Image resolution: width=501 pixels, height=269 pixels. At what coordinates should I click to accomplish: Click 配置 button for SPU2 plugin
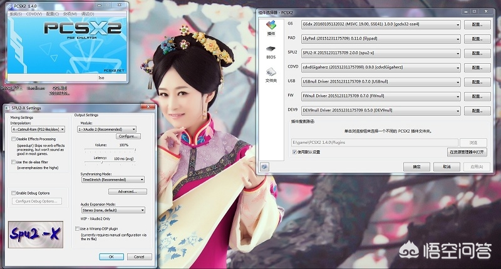[477, 53]
